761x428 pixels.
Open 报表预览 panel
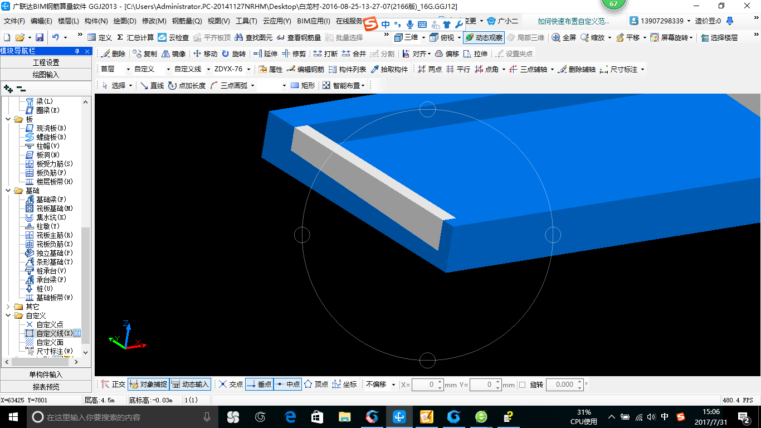click(46, 386)
